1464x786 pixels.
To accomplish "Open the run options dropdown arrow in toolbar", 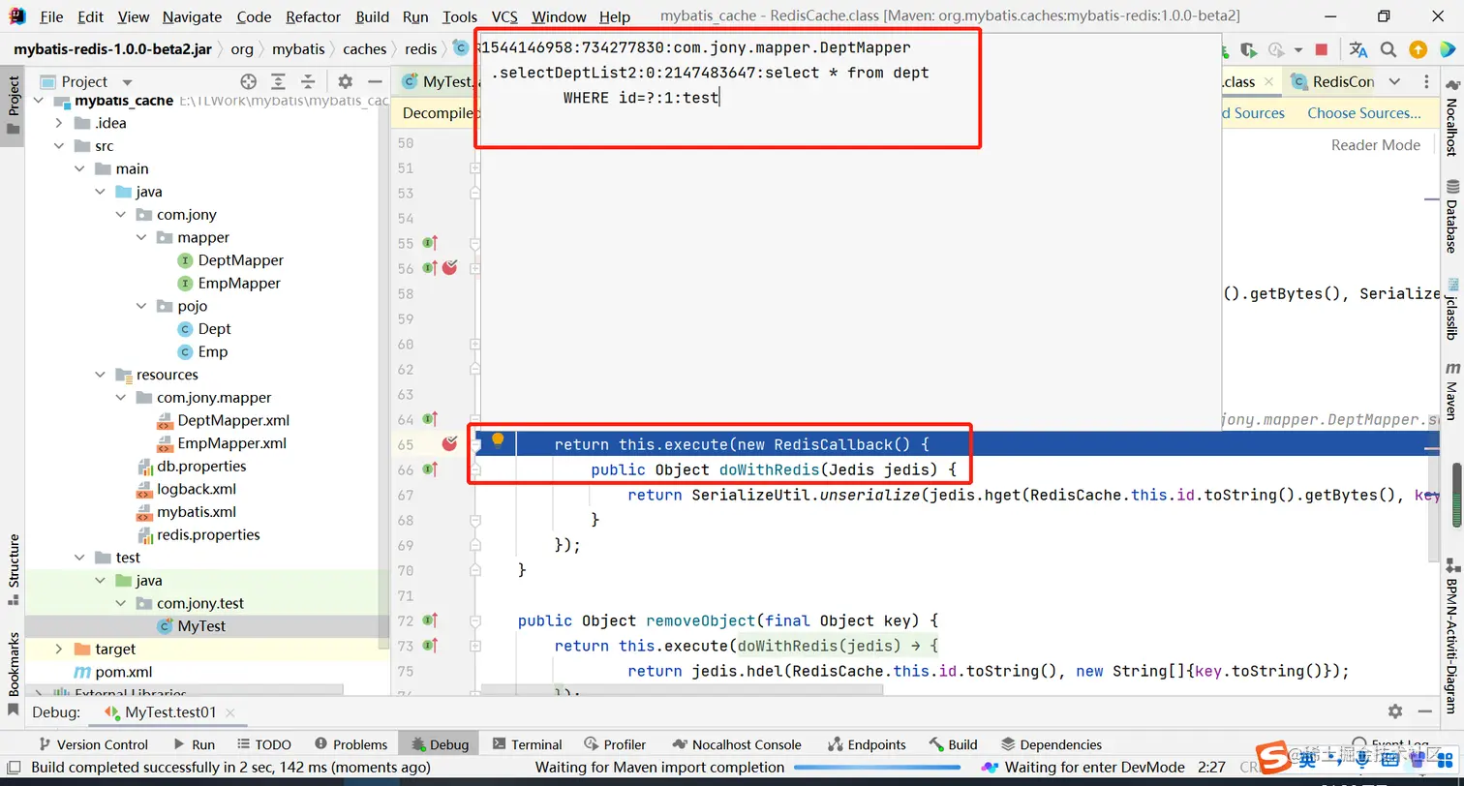I will pyautogui.click(x=1299, y=49).
